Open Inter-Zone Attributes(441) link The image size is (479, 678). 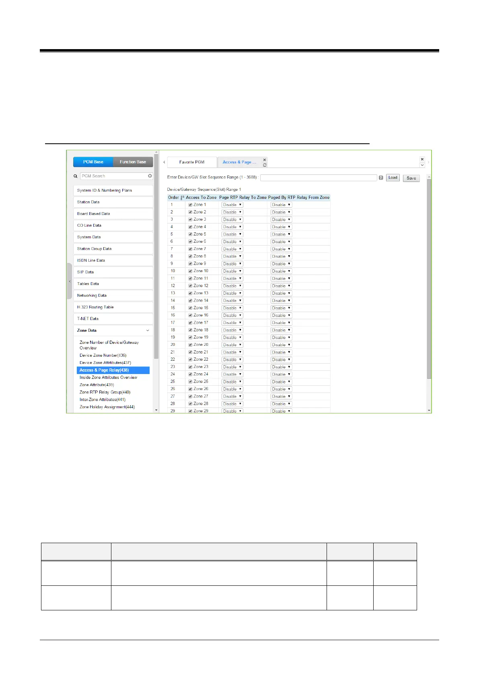(103, 399)
